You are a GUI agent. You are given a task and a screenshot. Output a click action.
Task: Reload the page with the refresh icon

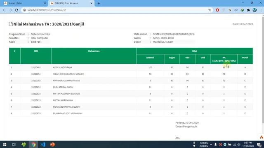16,10
